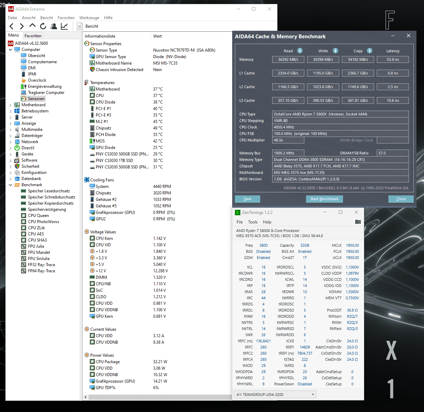Click the Write info icon in benchmark

[x=335, y=51]
